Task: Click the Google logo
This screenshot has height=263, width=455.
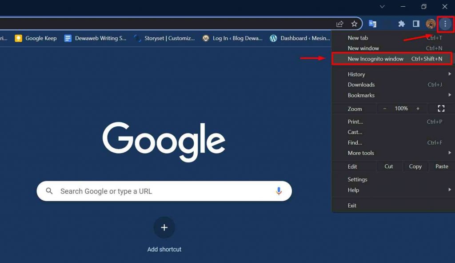Action: 164,142
